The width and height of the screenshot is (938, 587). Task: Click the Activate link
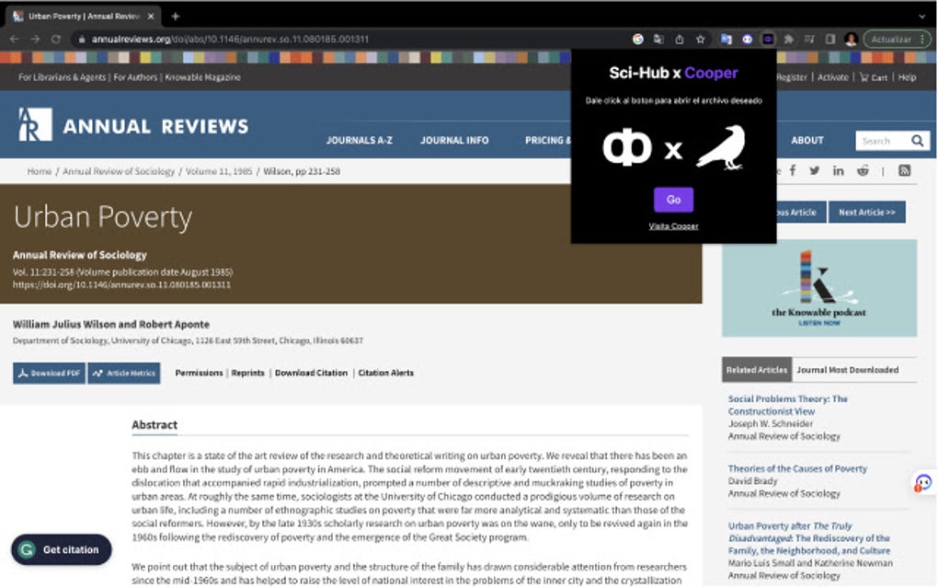tap(833, 77)
